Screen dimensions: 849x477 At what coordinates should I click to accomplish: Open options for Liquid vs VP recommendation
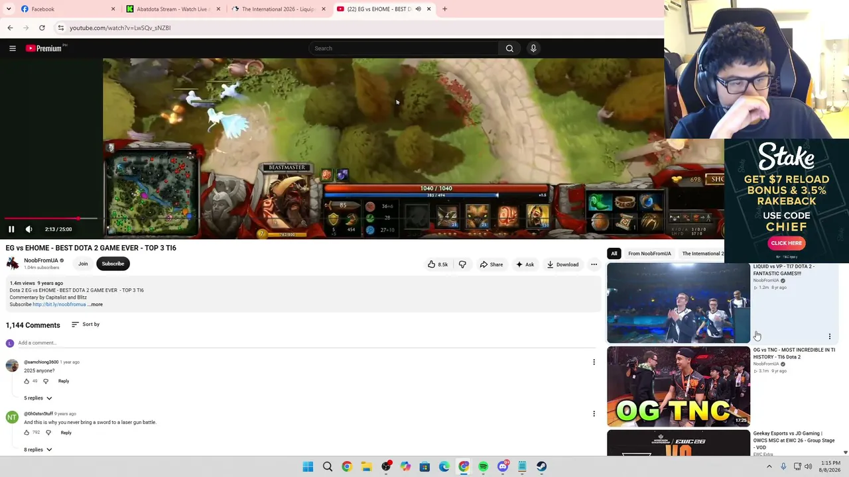tap(829, 337)
